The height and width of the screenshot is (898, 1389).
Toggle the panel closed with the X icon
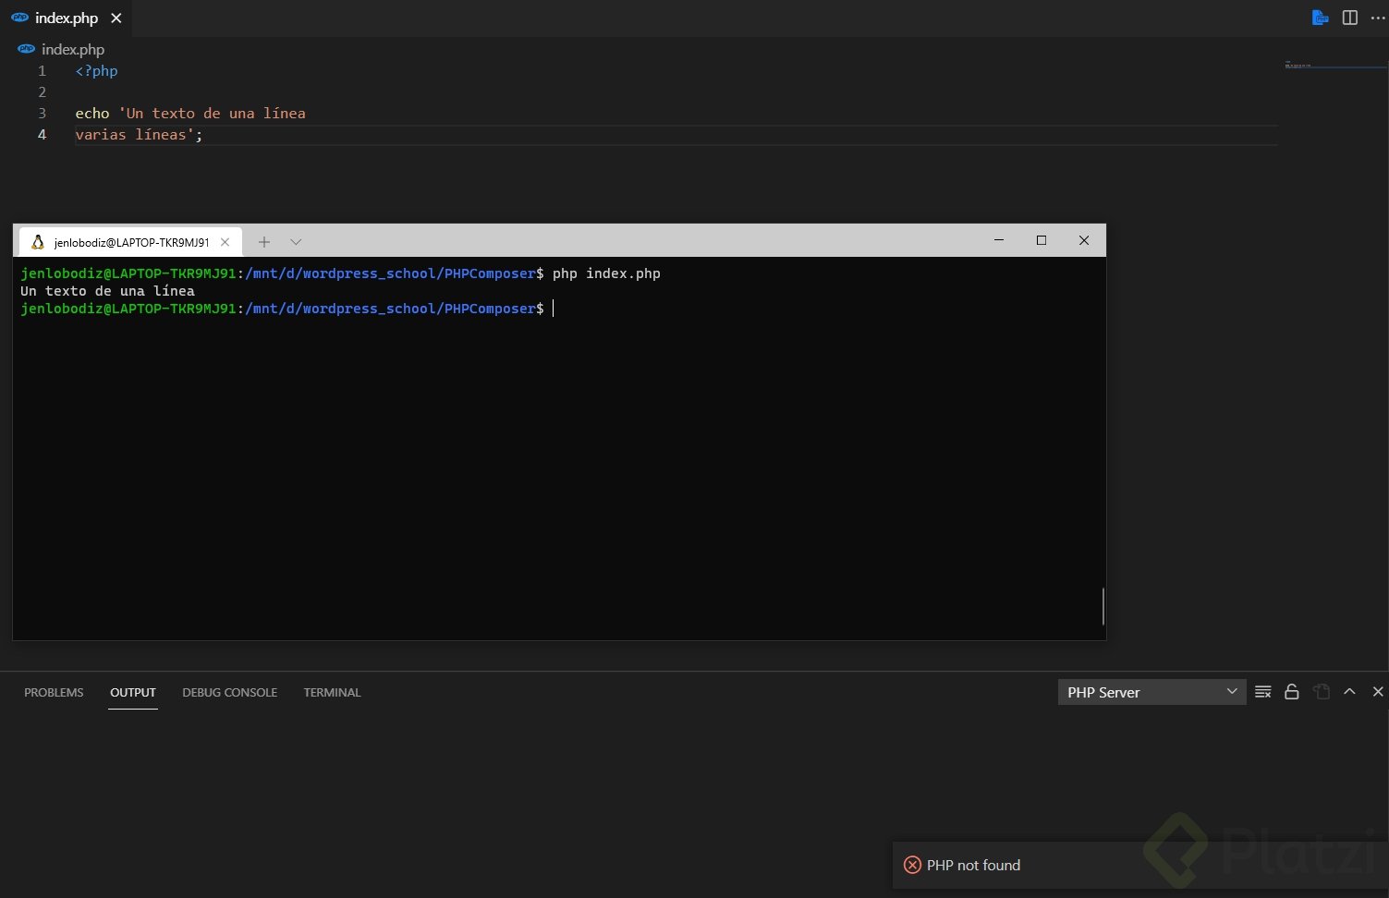[1377, 691]
